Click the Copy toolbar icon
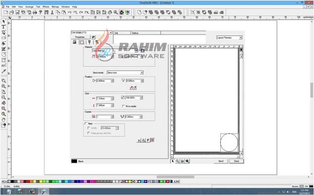 coord(58,13)
